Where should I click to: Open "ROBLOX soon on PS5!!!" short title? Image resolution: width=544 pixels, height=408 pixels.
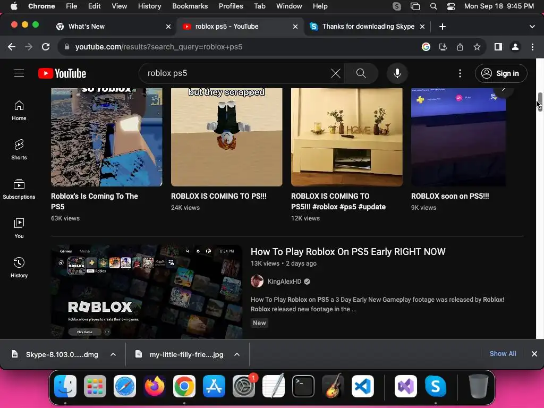pos(450,196)
